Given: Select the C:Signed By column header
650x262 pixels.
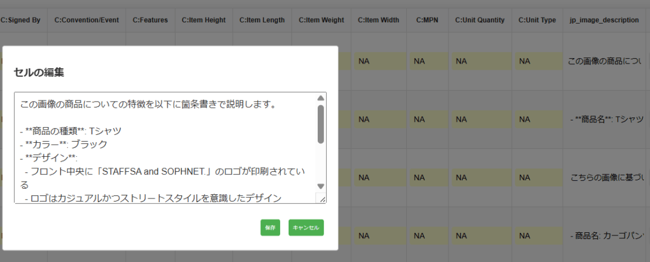Looking at the screenshot, I should point(21,20).
